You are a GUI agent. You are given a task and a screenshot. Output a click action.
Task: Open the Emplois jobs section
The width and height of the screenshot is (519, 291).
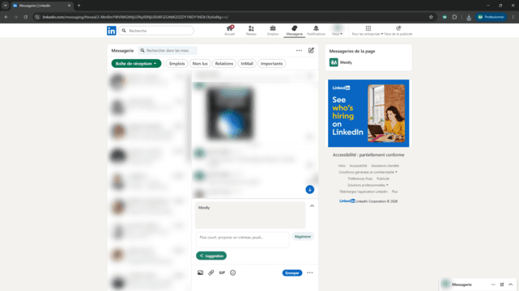click(273, 31)
